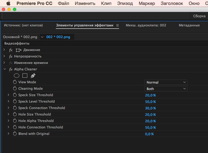This screenshot has width=208, height=153.
Task: Open the Заголовок menu
Action: tap(172, 3)
